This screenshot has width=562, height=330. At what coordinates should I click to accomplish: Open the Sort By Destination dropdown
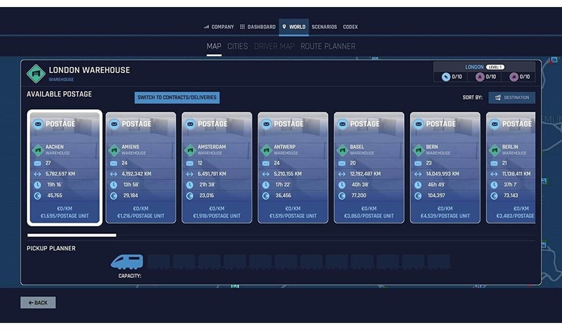click(512, 97)
